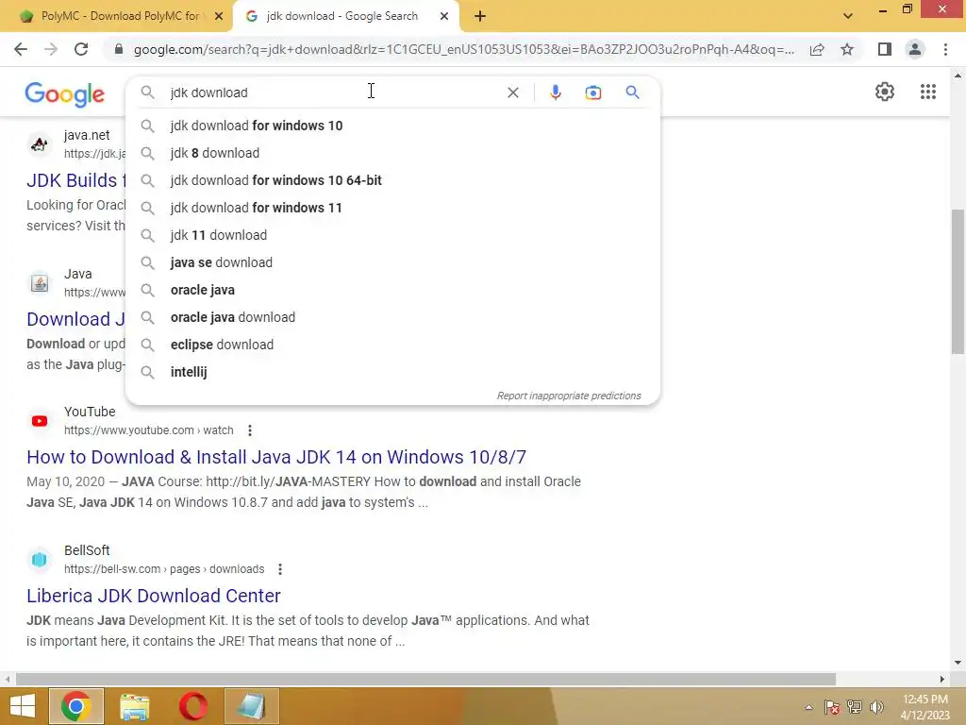
Task: Click the bell-sw.com downloads URL
Action: click(164, 569)
